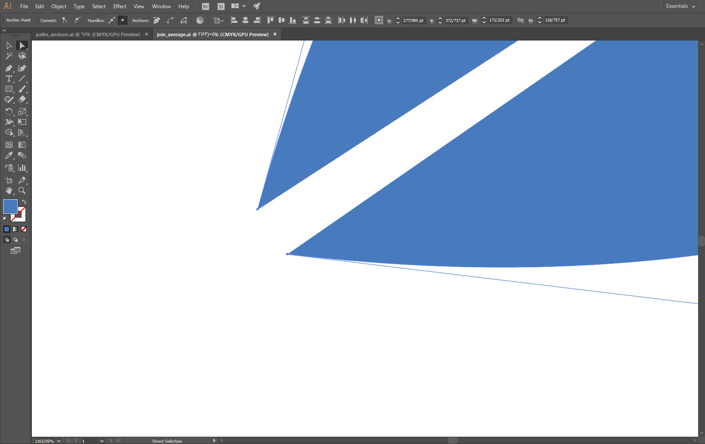This screenshot has width=705, height=444.
Task: Open the zoom level dropdown at status bar
Action: pos(59,441)
